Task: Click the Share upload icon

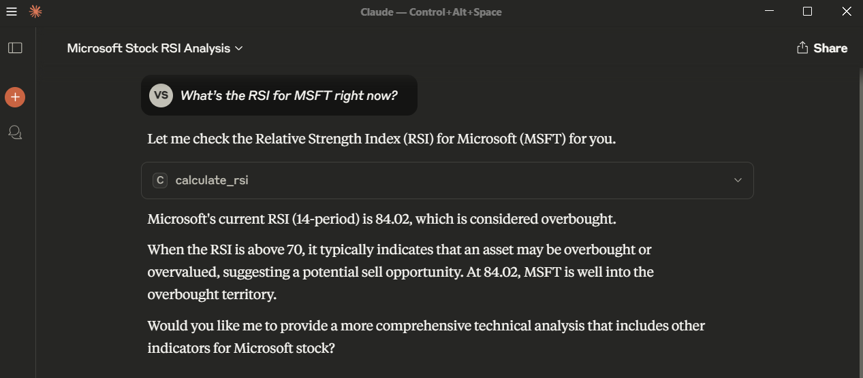Action: click(x=802, y=48)
